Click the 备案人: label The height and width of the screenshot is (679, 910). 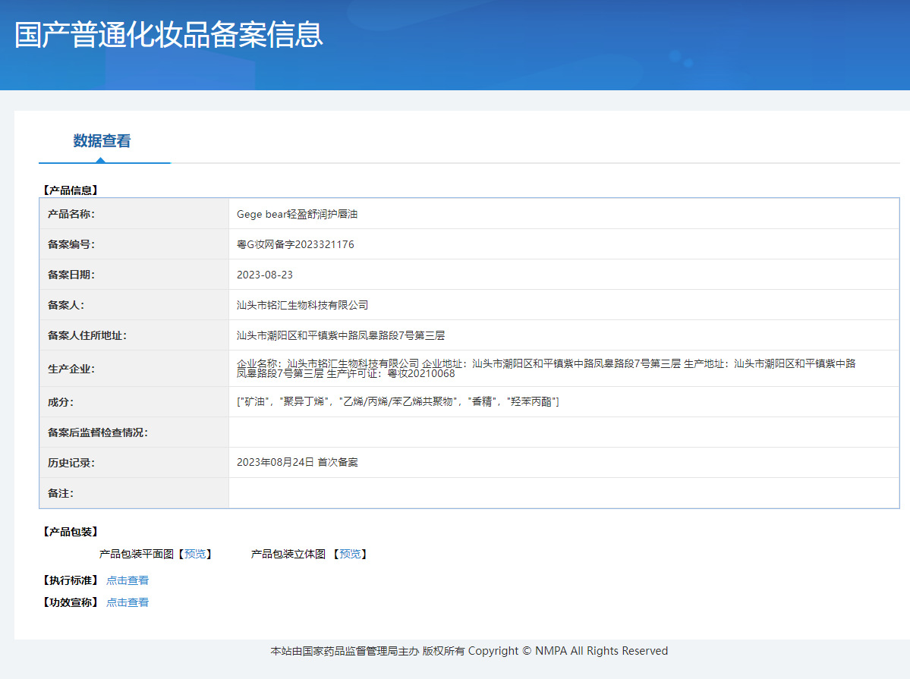[65, 305]
